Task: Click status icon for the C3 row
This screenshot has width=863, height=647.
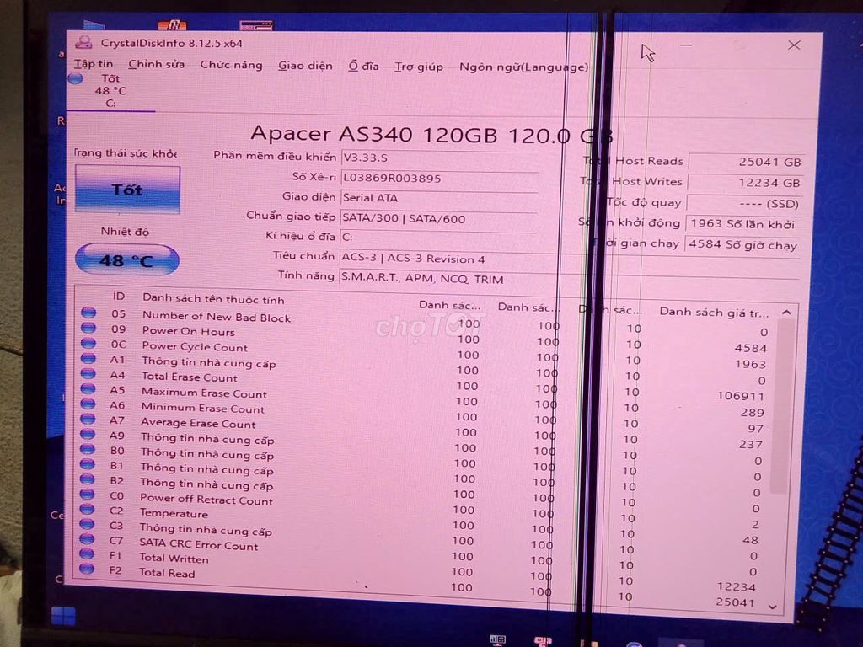Action: pos(87,524)
